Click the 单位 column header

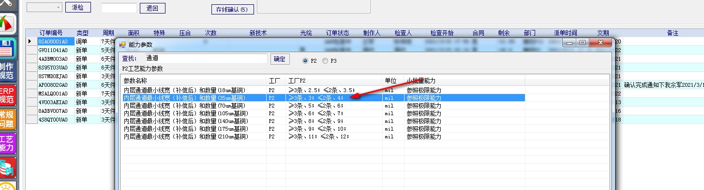coord(393,81)
